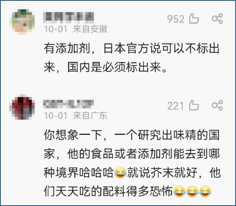236x206 pixels.
Task: Tap the first commenter's blurred username
Action: (x=69, y=17)
